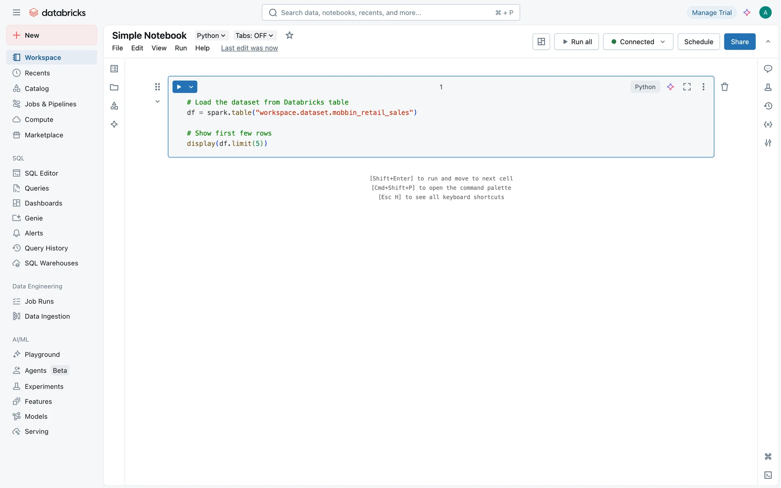Open the Tabs: OFF dropdown
This screenshot has width=781, height=488.
point(254,35)
